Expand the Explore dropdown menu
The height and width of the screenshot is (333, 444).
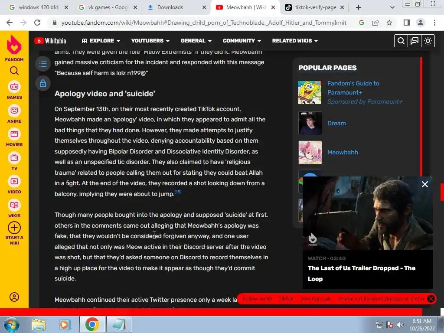[101, 41]
